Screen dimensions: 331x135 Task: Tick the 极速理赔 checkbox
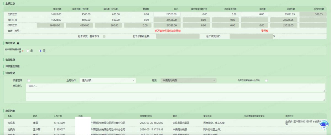(x=29, y=80)
